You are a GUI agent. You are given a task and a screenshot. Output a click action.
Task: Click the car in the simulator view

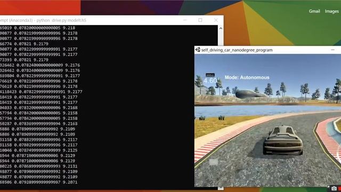click(x=283, y=140)
